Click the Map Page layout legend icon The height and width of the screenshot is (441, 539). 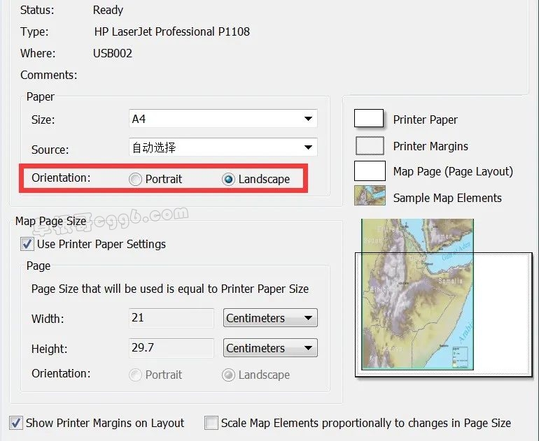click(x=369, y=171)
